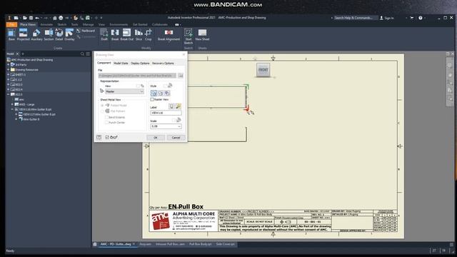Open the Model browser hamburger menu
Screen dimensions: 457x257
pos(88,54)
